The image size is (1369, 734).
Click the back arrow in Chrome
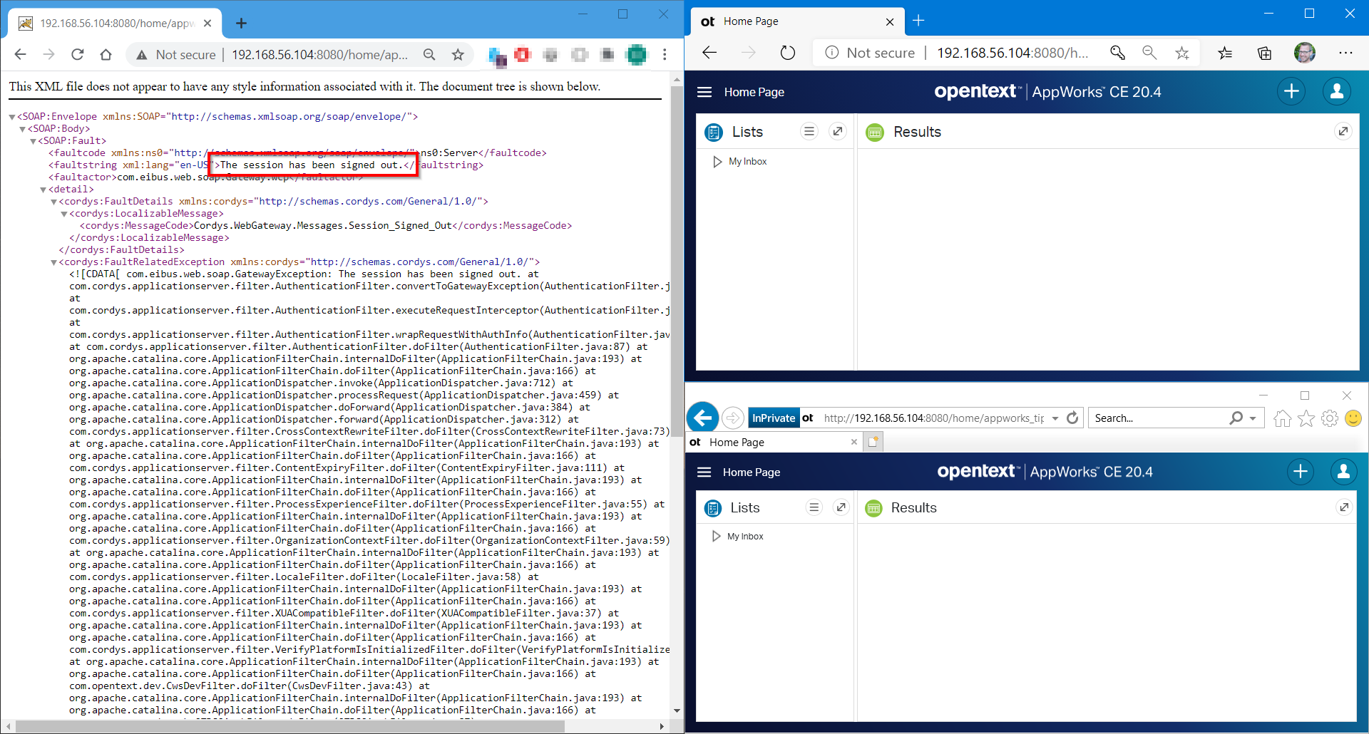pyautogui.click(x=20, y=54)
